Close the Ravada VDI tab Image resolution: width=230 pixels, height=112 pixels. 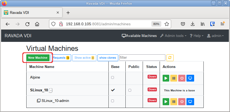(58, 13)
